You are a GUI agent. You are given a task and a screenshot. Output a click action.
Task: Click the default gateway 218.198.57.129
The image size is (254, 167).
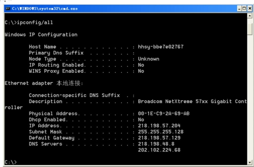click(159, 138)
